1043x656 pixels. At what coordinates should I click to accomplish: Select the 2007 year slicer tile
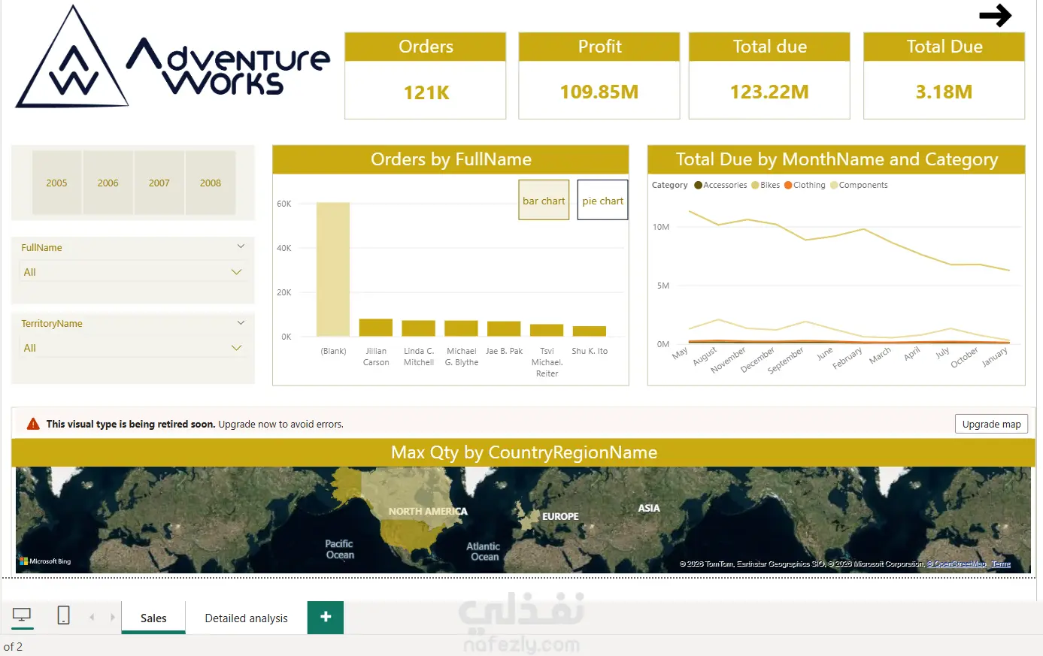159,183
